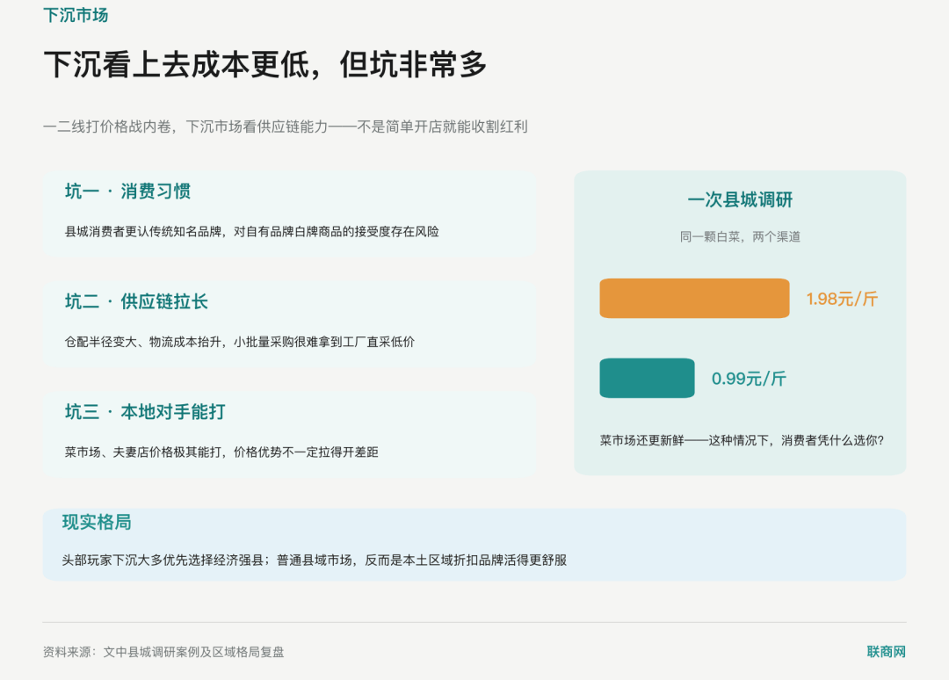This screenshot has width=949, height=680.
Task: Select the orange price bar
Action: [x=694, y=298]
